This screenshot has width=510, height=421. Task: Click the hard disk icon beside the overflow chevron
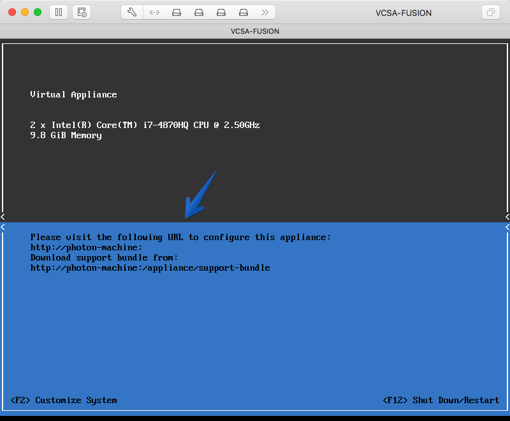click(244, 13)
